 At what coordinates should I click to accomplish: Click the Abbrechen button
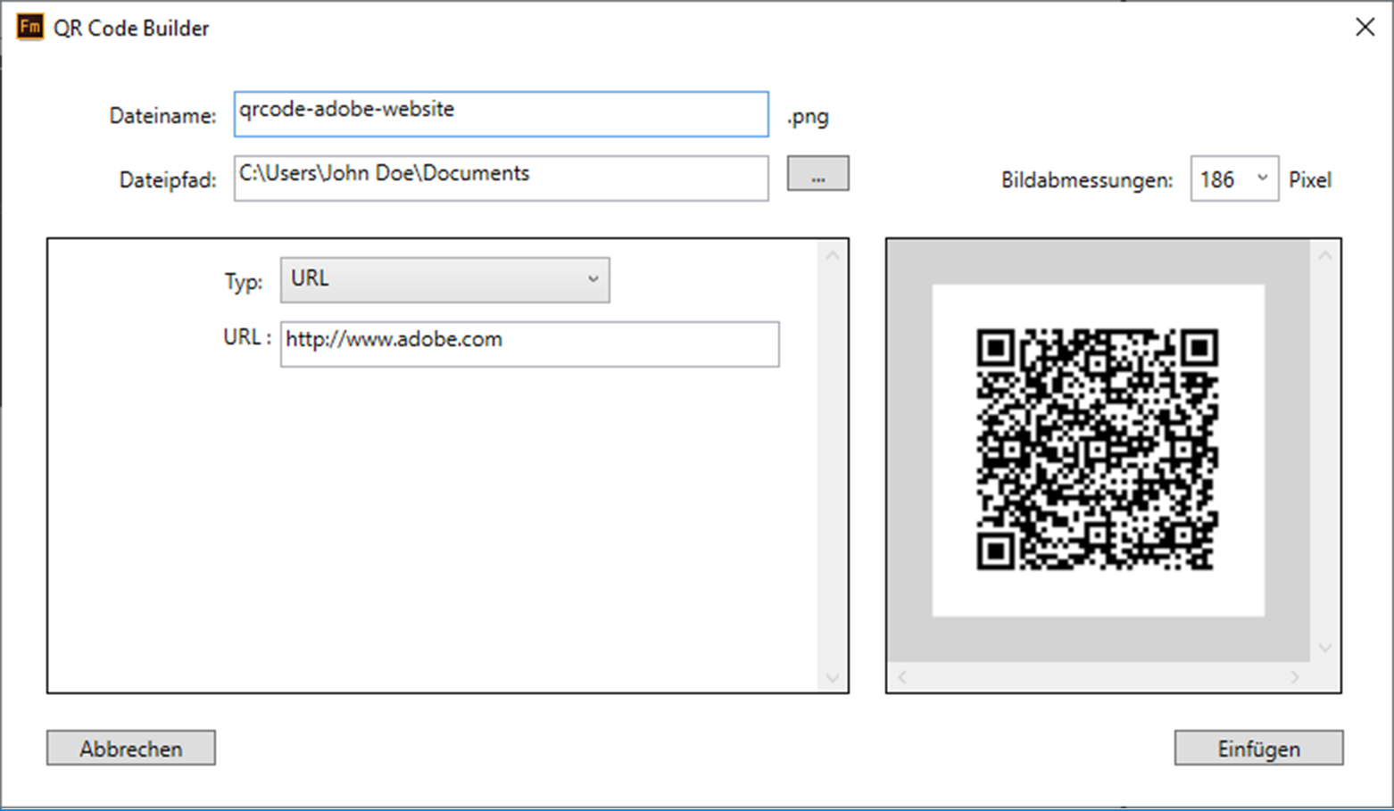pos(130,748)
